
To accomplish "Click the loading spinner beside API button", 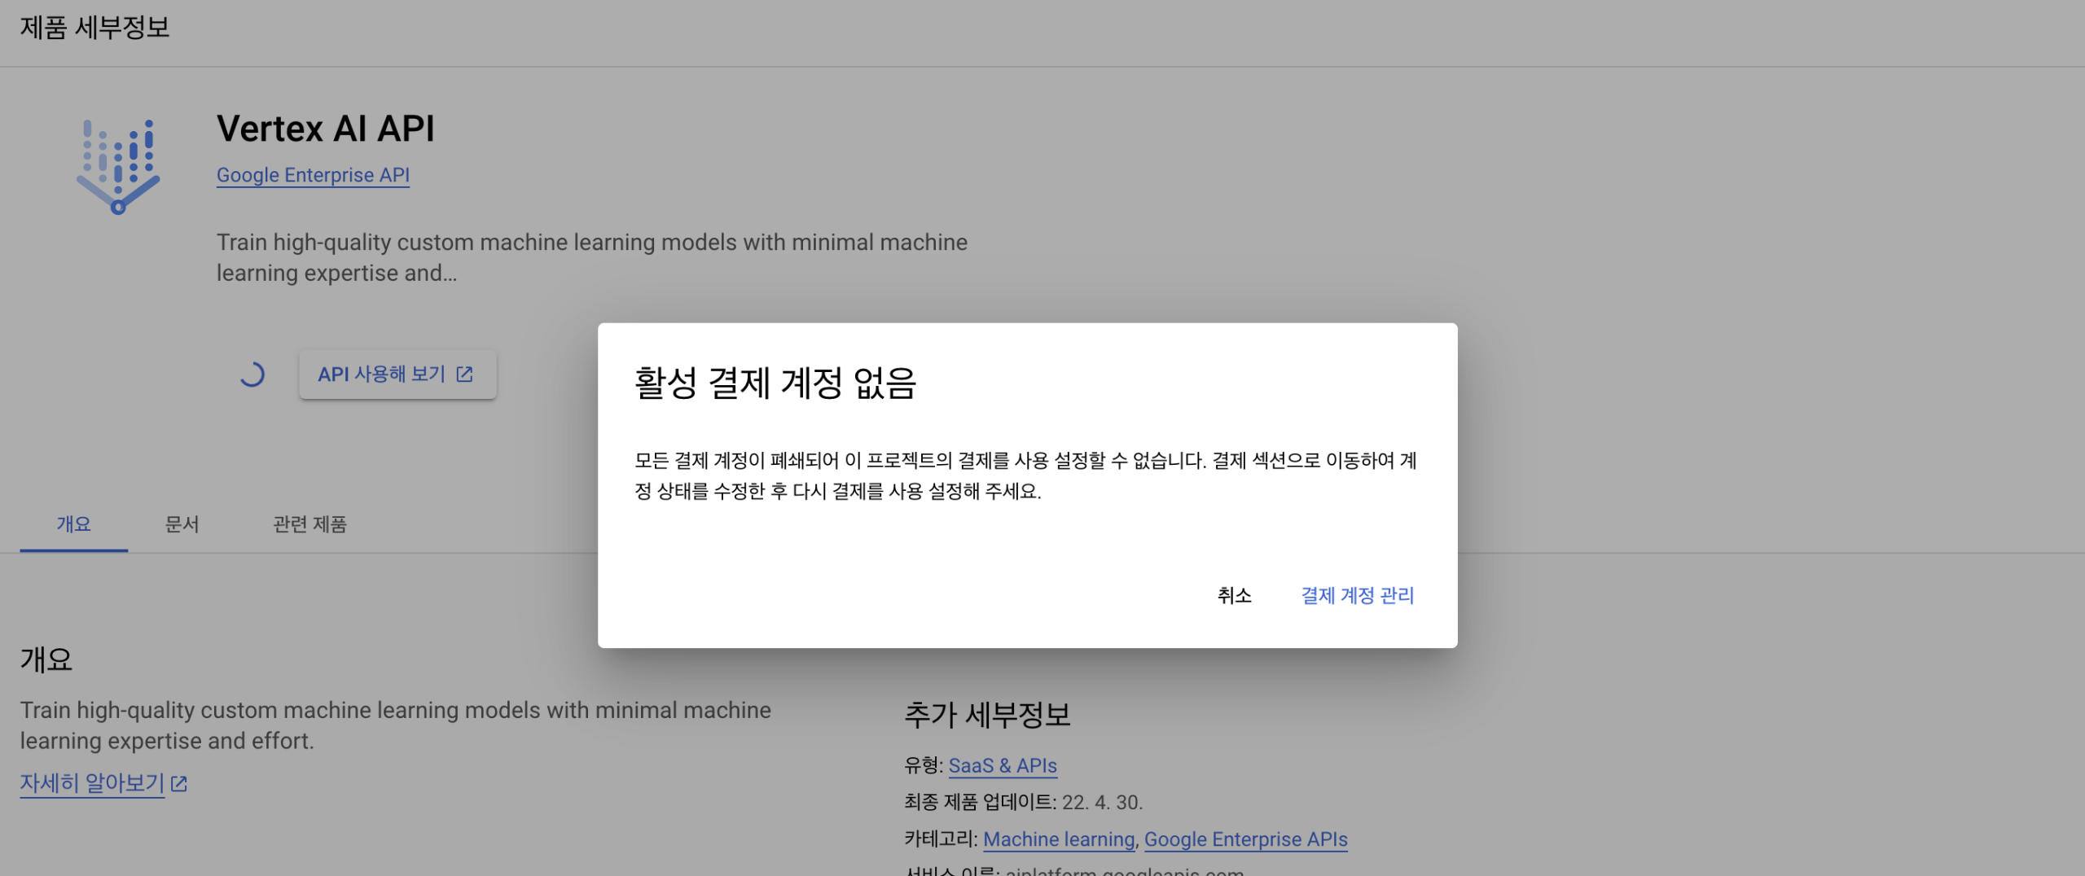I will click(252, 374).
